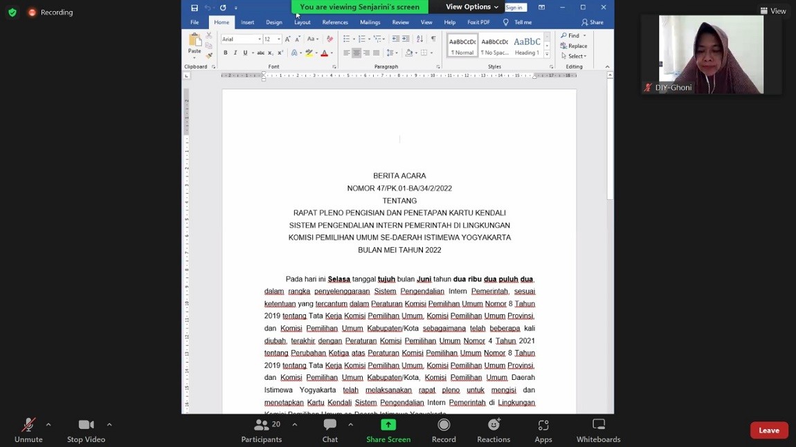Viewport: 796px width, 447px height.
Task: Click the Replace button in Editing
Action: pos(575,46)
